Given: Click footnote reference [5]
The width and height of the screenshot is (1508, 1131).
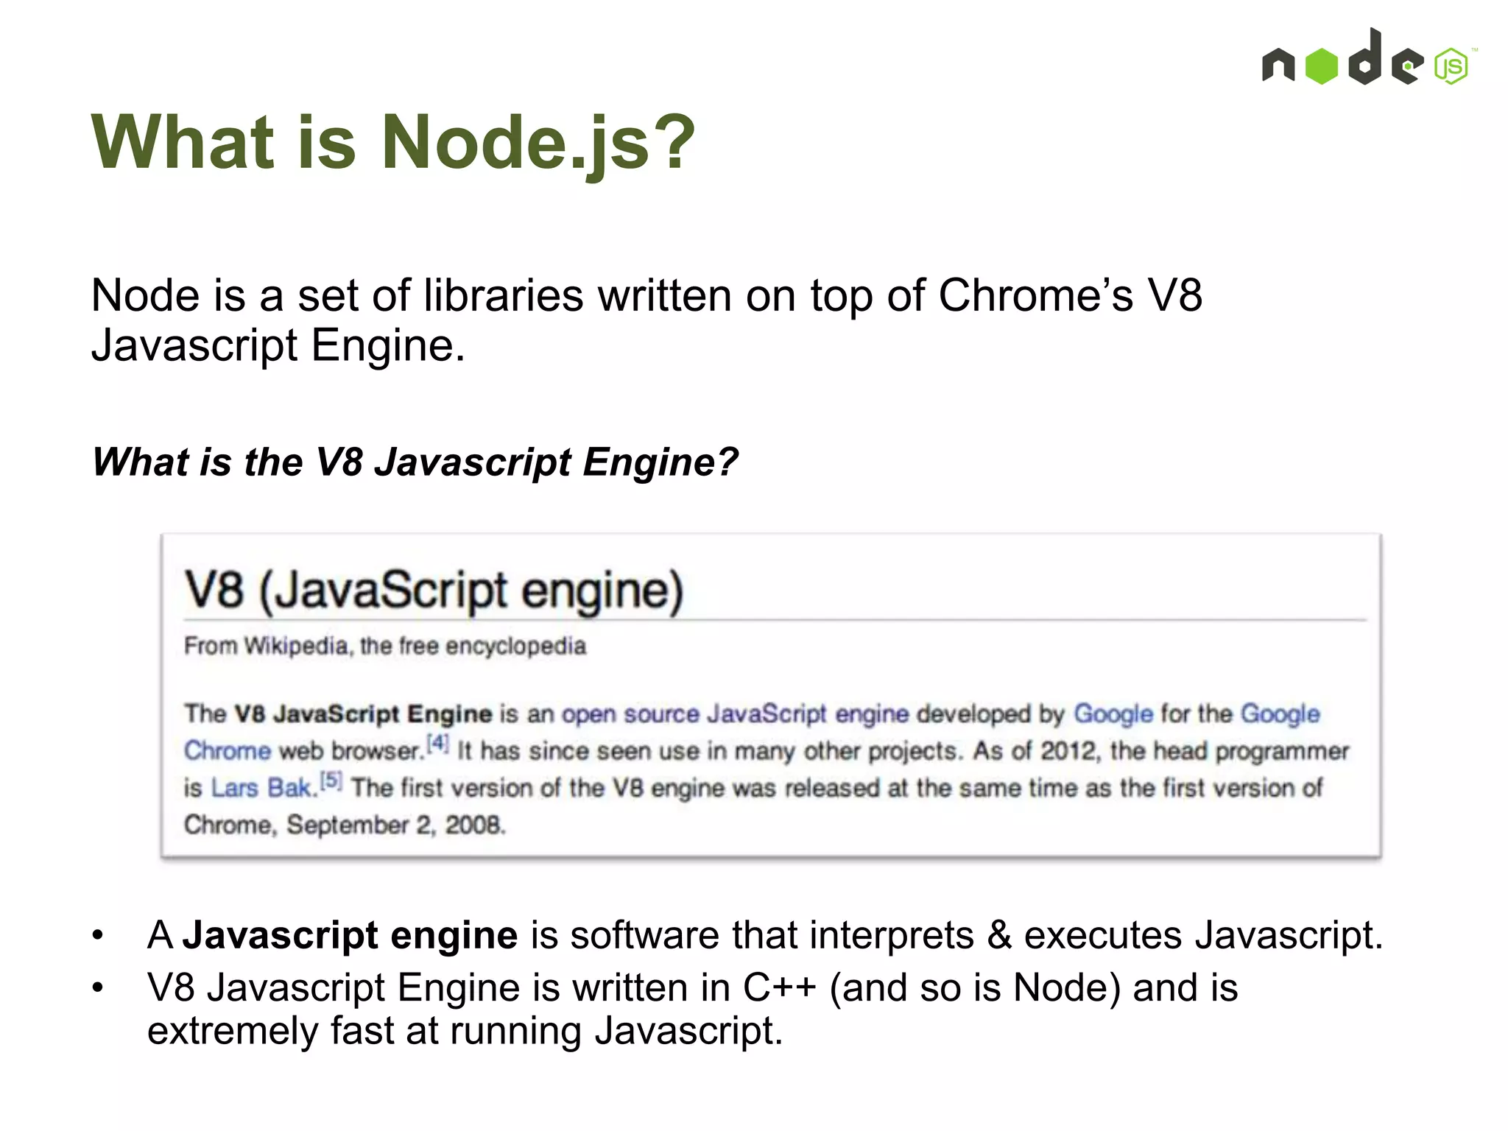Looking at the screenshot, I should point(332,781).
